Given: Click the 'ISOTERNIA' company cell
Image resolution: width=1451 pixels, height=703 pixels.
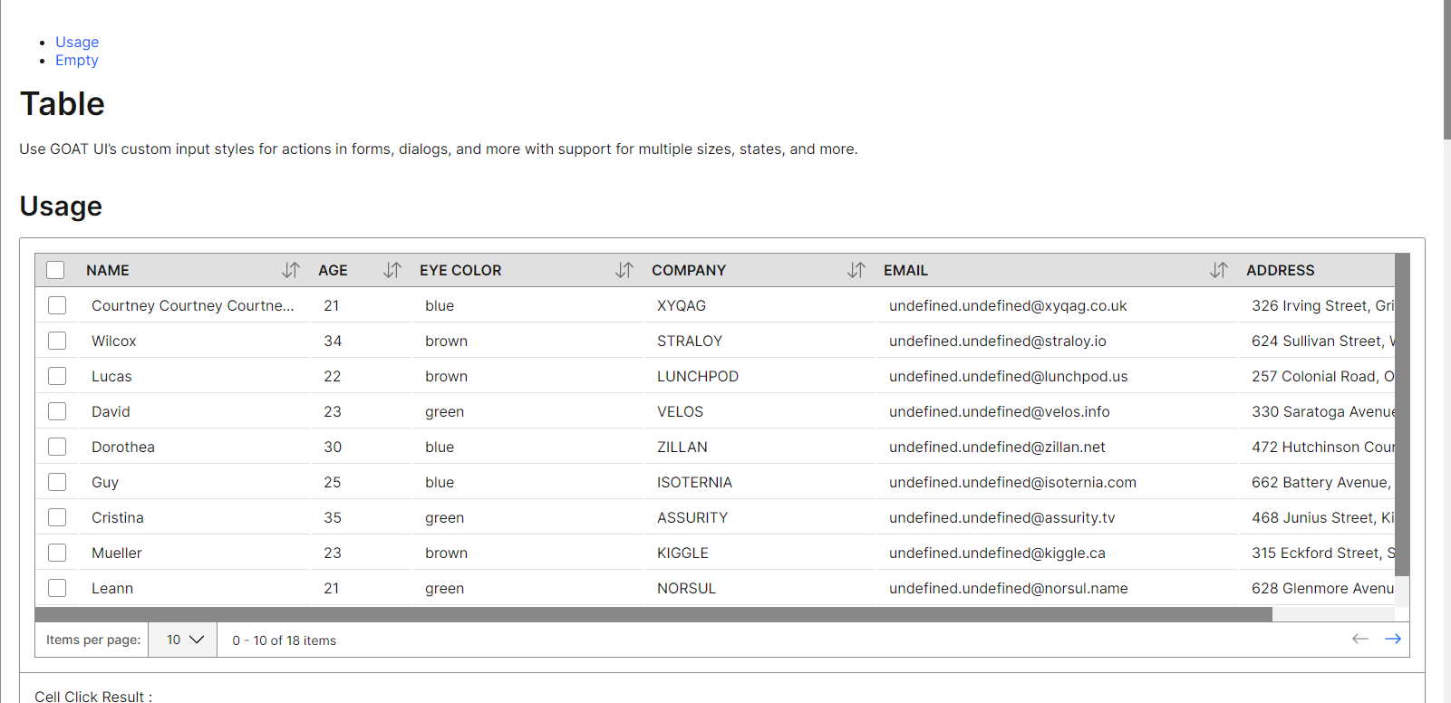Looking at the screenshot, I should pyautogui.click(x=759, y=482).
